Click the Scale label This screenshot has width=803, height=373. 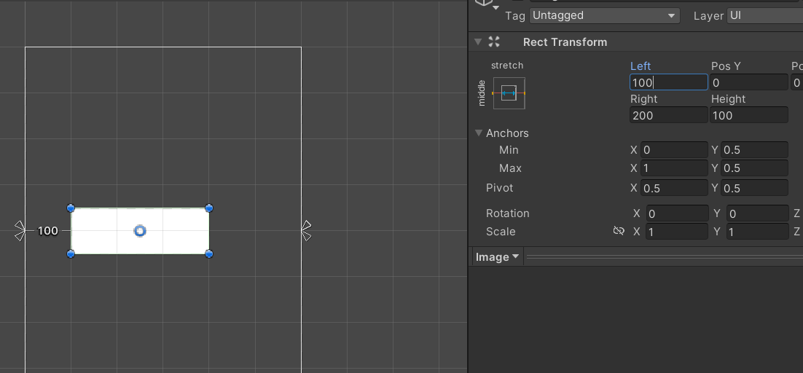(x=501, y=231)
